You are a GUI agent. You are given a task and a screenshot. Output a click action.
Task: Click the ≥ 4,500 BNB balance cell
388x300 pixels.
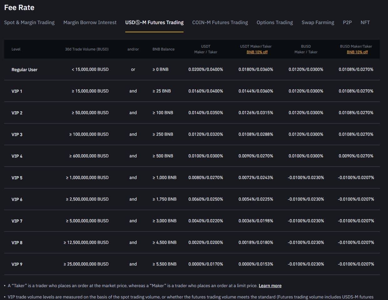(x=164, y=242)
